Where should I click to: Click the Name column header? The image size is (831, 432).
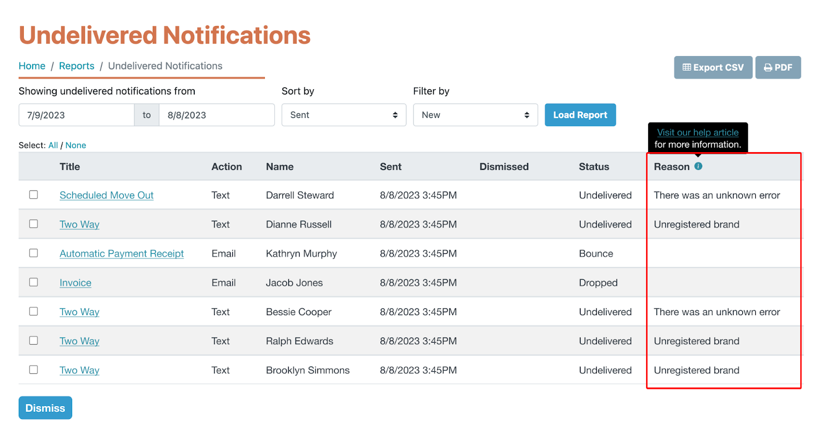point(279,167)
